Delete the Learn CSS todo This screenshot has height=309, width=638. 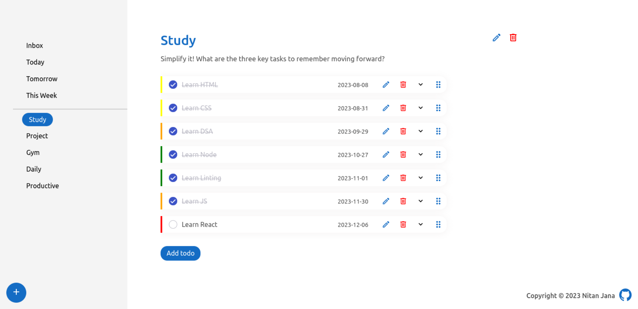pyautogui.click(x=403, y=108)
